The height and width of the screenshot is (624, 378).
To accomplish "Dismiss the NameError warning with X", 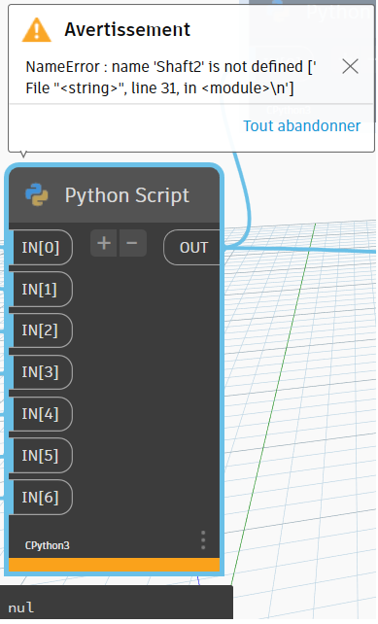I will point(350,66).
